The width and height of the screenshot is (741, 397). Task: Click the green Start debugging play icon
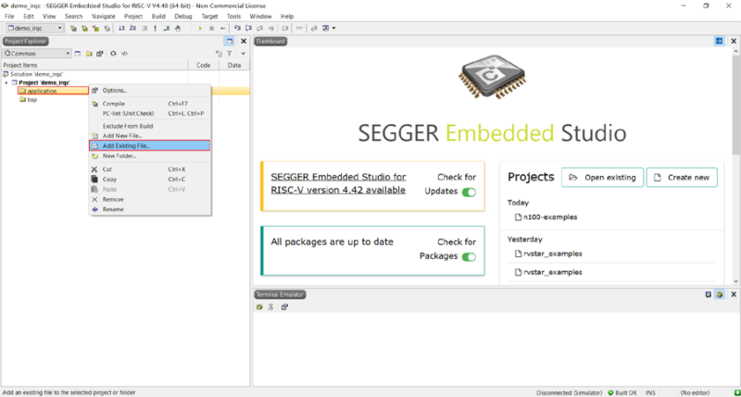coord(200,29)
